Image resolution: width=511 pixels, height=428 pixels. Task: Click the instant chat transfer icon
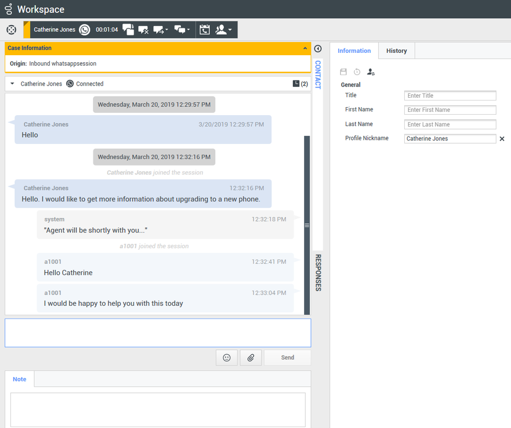[x=159, y=30]
